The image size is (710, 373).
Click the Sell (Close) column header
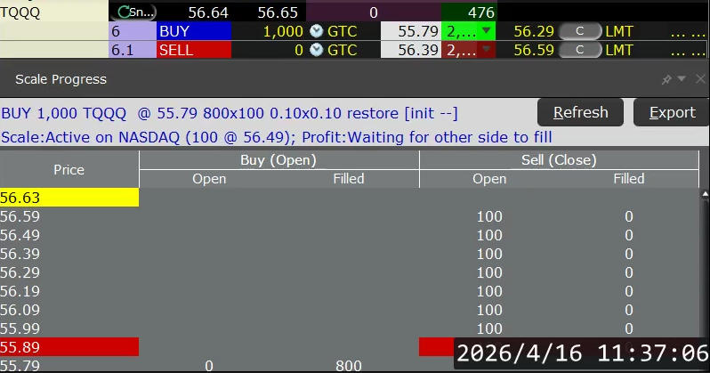coord(558,160)
